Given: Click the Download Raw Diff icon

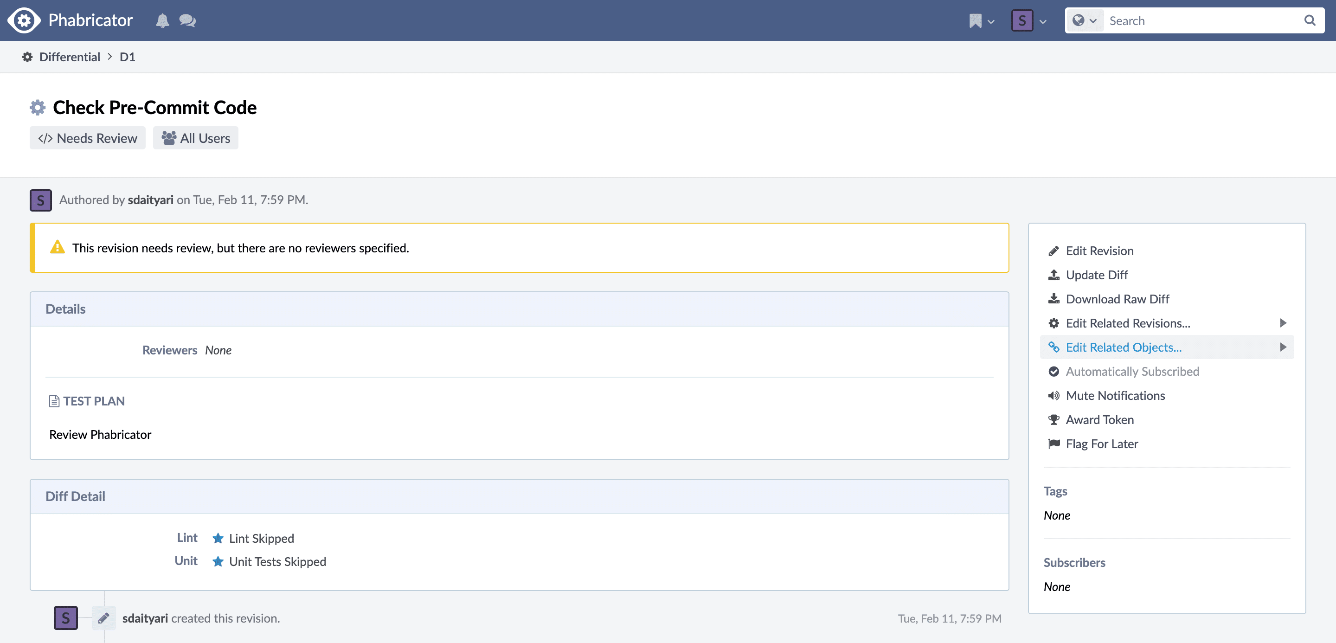Looking at the screenshot, I should (1054, 298).
